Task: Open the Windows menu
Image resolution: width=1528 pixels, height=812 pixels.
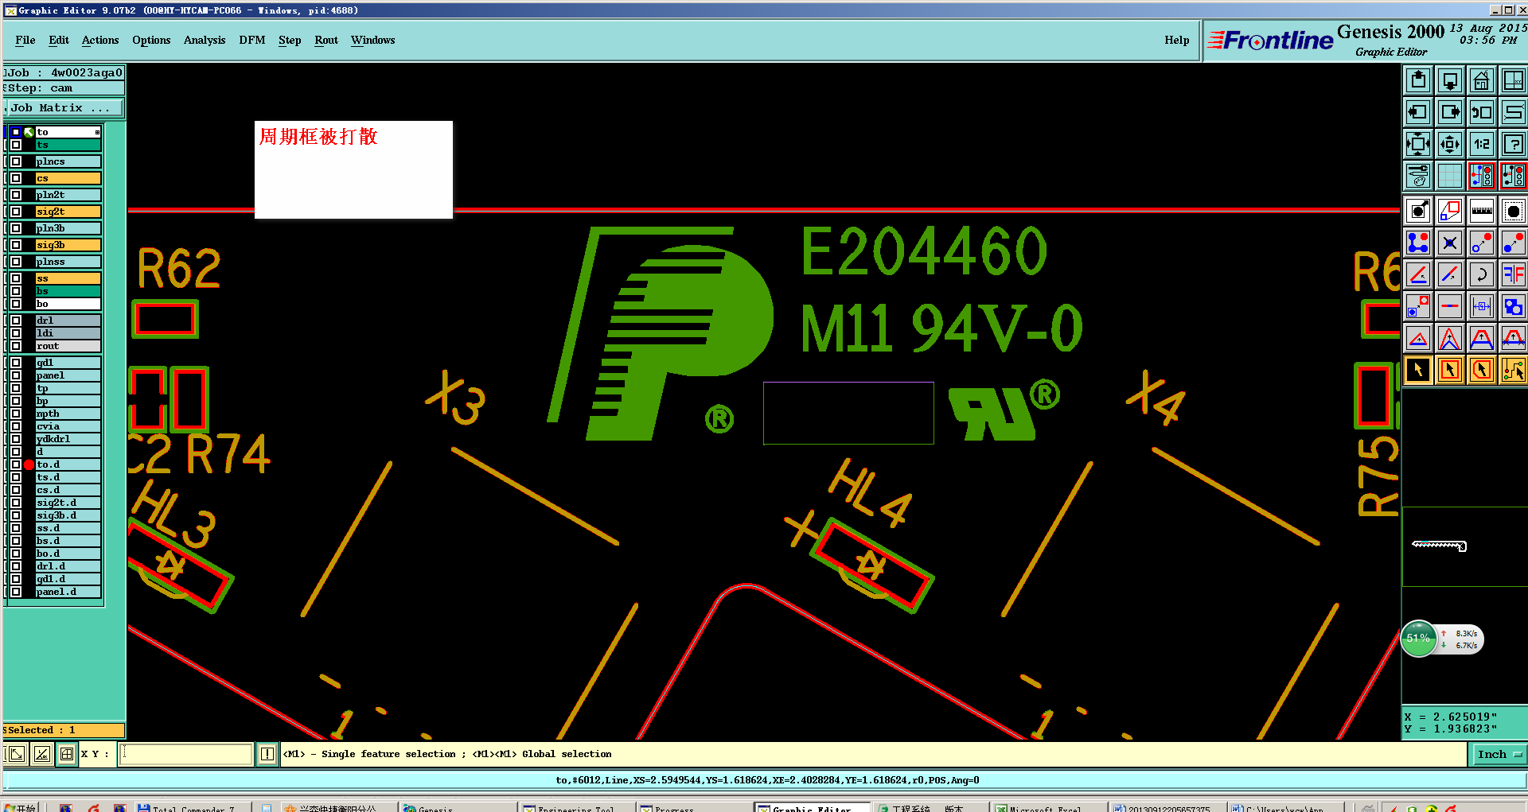Action: (x=372, y=41)
